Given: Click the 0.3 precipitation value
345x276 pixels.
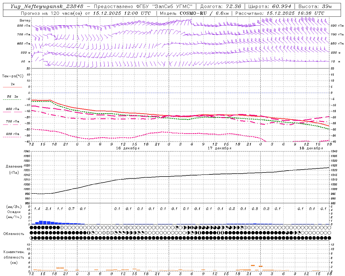Looking at the screenshot, I should [255, 209].
